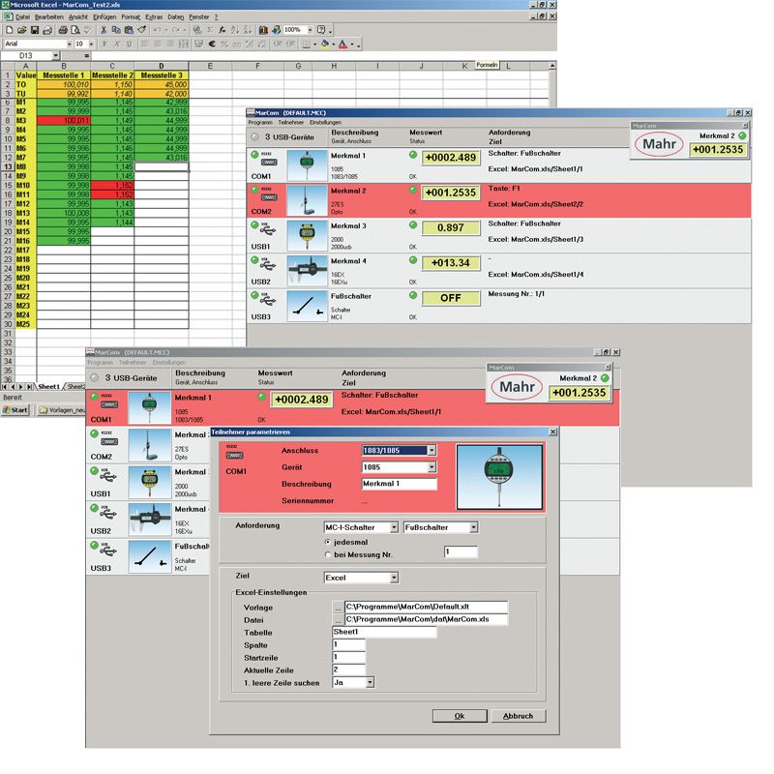Screen dimensions: 774x774
Task: Launch the Chart Wizard icon
Action: point(263,30)
